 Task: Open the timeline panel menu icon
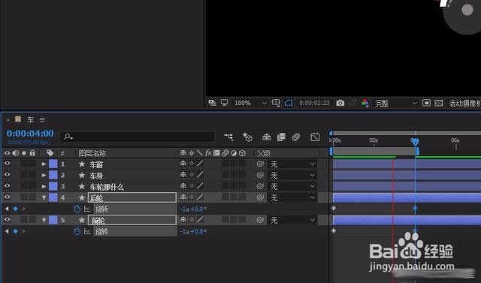point(42,120)
